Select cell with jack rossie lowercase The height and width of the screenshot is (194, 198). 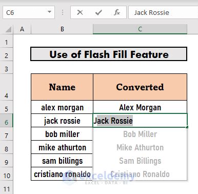62,121
